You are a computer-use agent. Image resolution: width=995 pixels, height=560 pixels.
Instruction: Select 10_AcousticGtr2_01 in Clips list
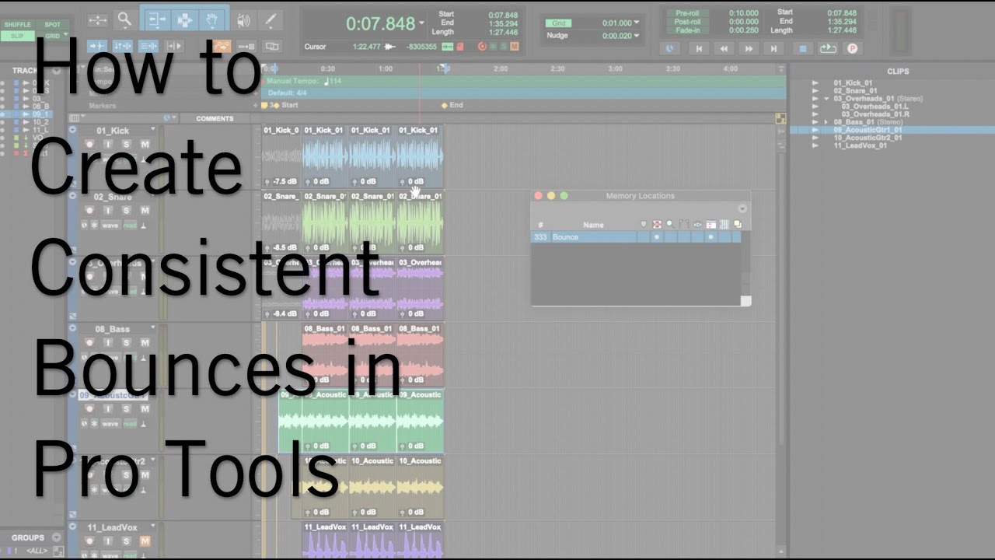pyautogui.click(x=868, y=138)
